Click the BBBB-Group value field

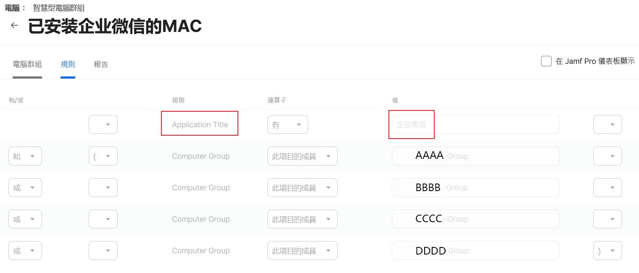click(x=475, y=188)
